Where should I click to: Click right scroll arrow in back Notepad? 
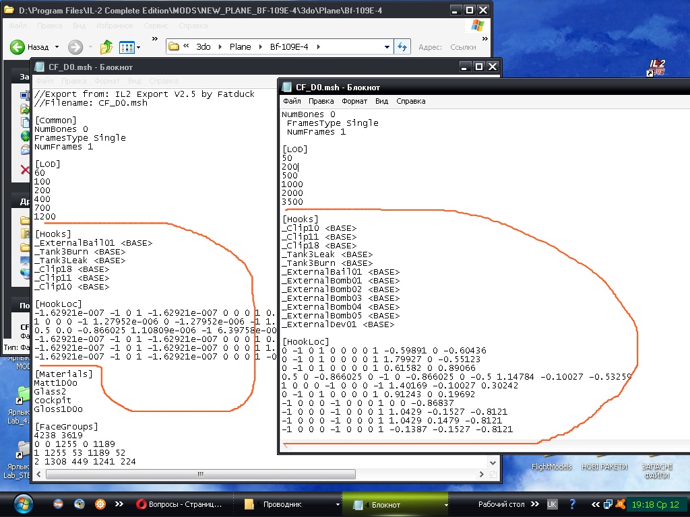point(481,475)
